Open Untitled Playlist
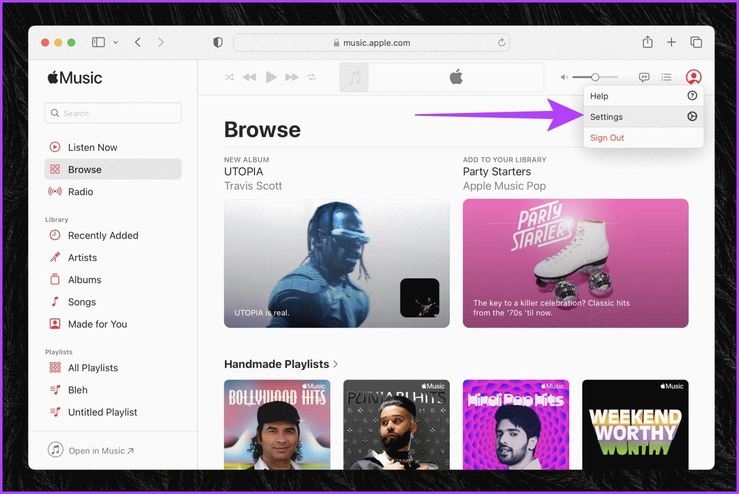This screenshot has width=739, height=494. [113, 412]
